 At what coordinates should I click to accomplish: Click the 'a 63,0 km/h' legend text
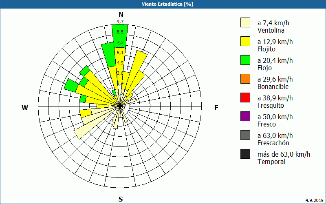pos(275,135)
